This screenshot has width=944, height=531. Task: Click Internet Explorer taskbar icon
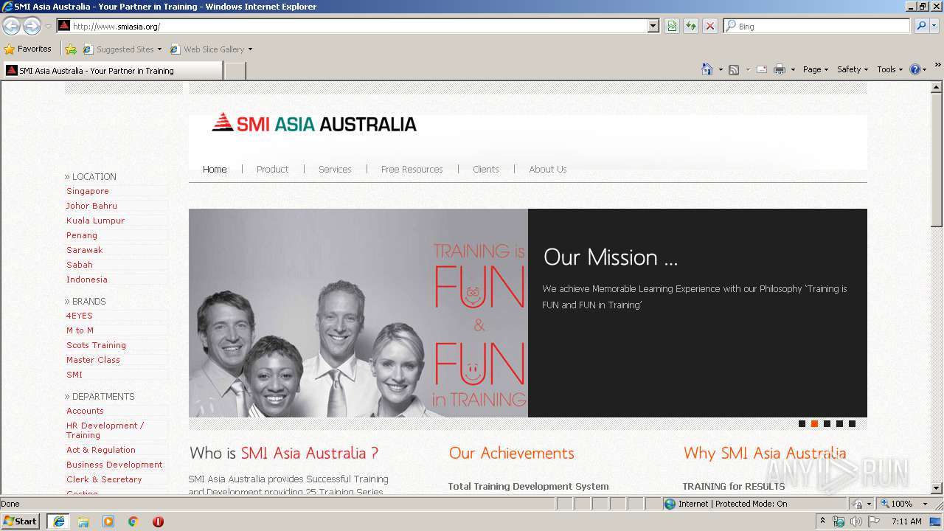[x=58, y=521]
